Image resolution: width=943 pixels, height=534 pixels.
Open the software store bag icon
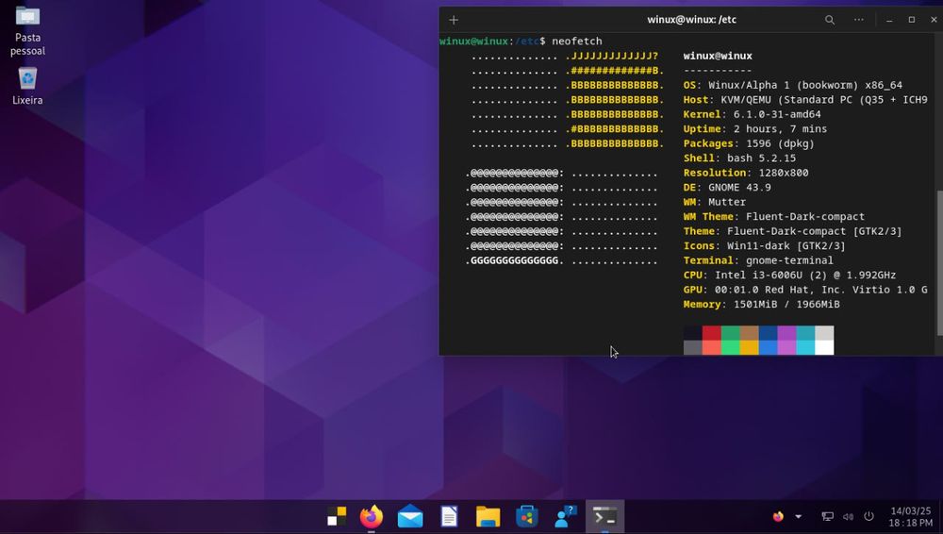[x=526, y=516]
